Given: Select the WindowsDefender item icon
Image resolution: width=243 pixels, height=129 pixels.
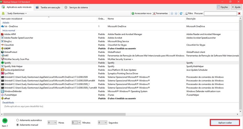Looking at the screenshot, I should 2,91.
